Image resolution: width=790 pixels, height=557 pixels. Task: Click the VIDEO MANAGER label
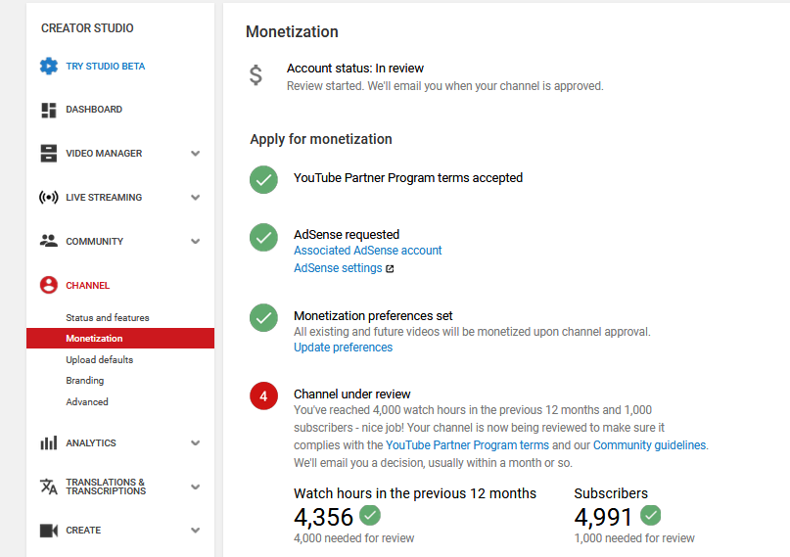pos(104,153)
